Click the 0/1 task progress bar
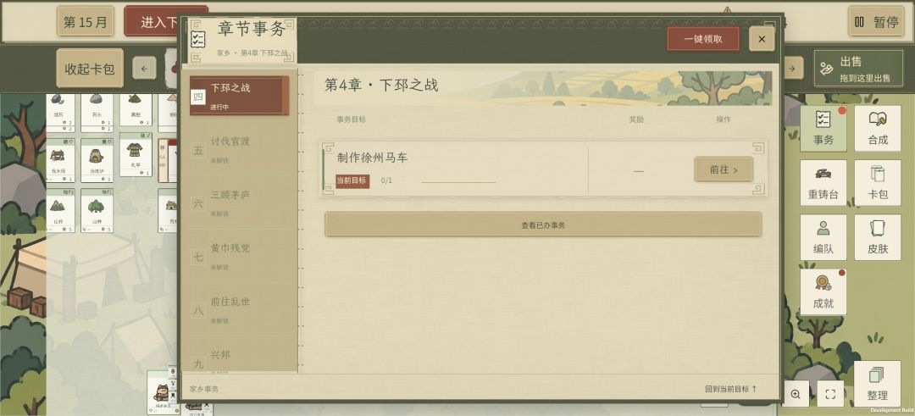The width and height of the screenshot is (915, 416). pyautogui.click(x=458, y=181)
